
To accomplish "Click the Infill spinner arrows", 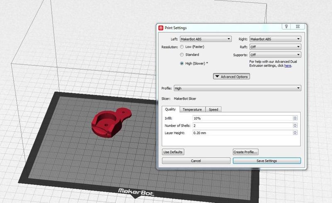I will (295, 118).
